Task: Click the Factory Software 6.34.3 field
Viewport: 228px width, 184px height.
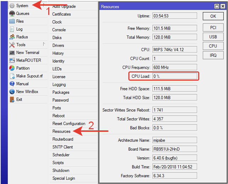Action: coord(175,176)
